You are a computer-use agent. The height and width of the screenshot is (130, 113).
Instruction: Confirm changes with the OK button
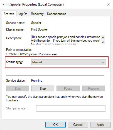pyautogui.click(x=55, y=125)
